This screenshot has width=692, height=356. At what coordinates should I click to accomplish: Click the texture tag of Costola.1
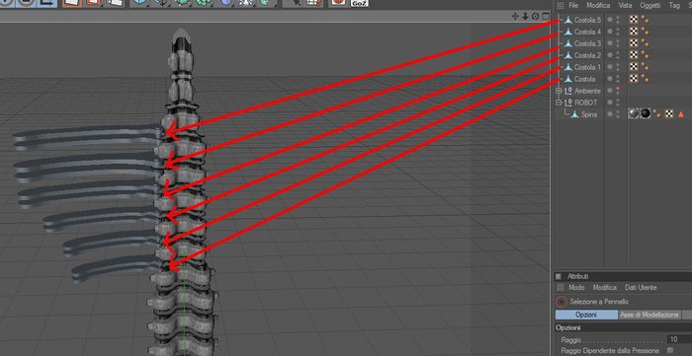[x=634, y=67]
